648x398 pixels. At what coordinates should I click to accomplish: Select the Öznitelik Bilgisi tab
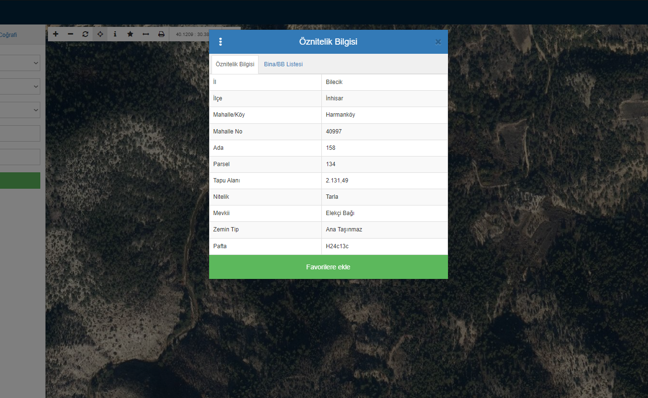click(235, 64)
